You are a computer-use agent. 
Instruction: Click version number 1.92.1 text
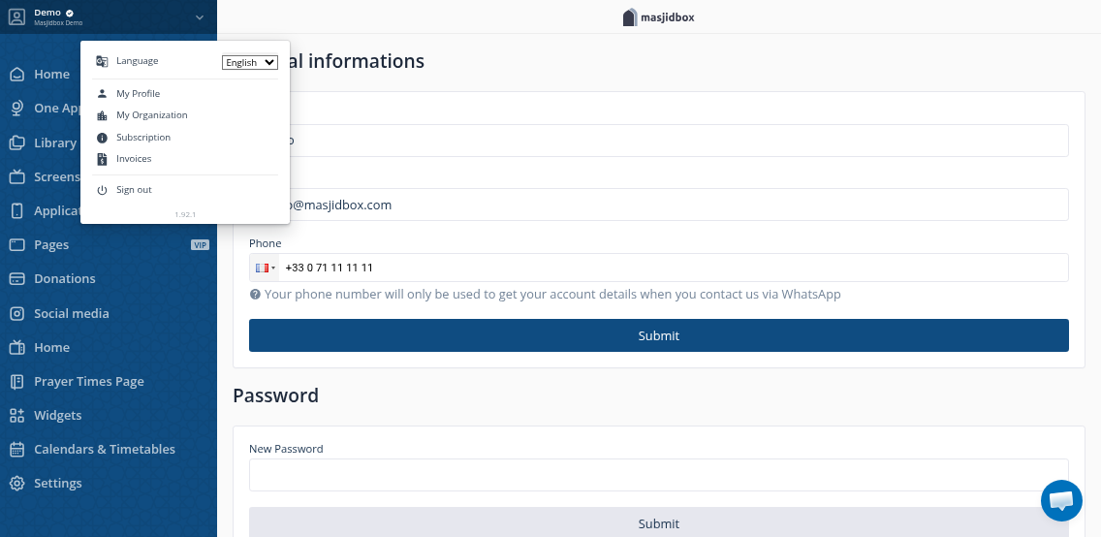pyautogui.click(x=185, y=214)
